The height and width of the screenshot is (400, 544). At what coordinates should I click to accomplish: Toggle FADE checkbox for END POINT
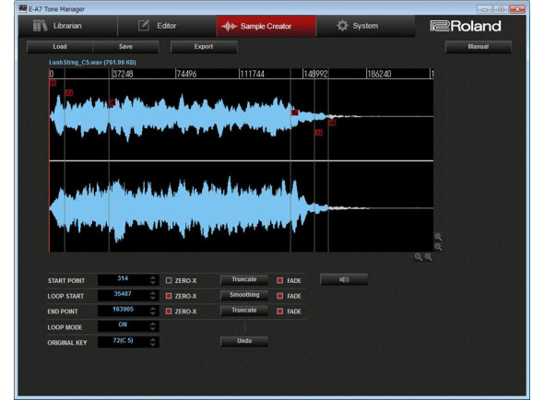pyautogui.click(x=280, y=312)
